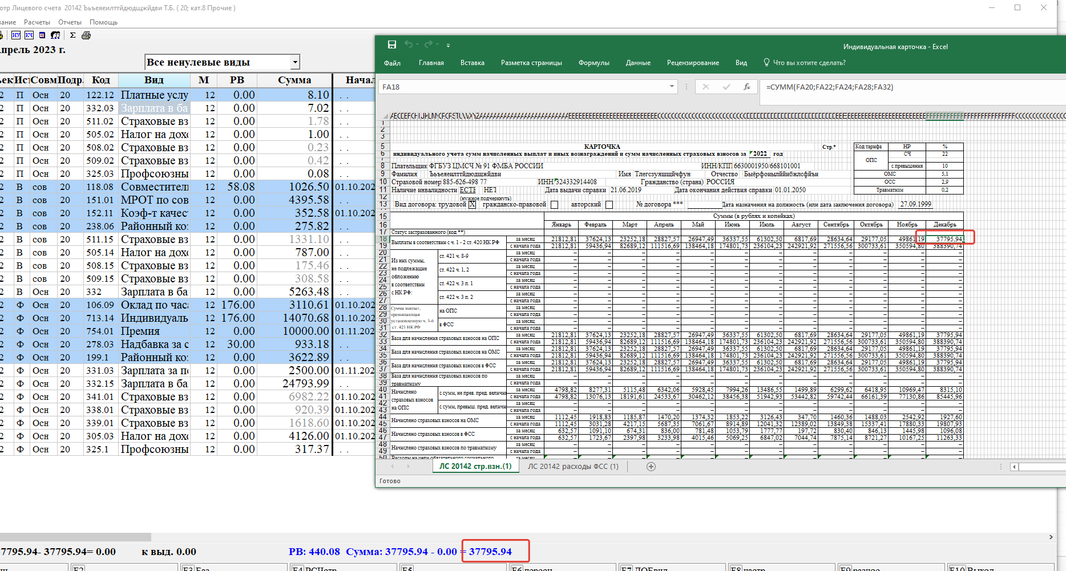This screenshot has width=1066, height=571.
Task: Click the Sigma sum toolbar icon
Action: (72, 35)
